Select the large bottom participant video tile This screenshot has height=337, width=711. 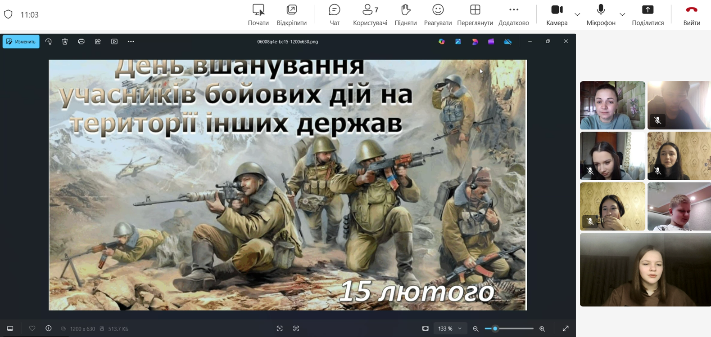pyautogui.click(x=645, y=270)
